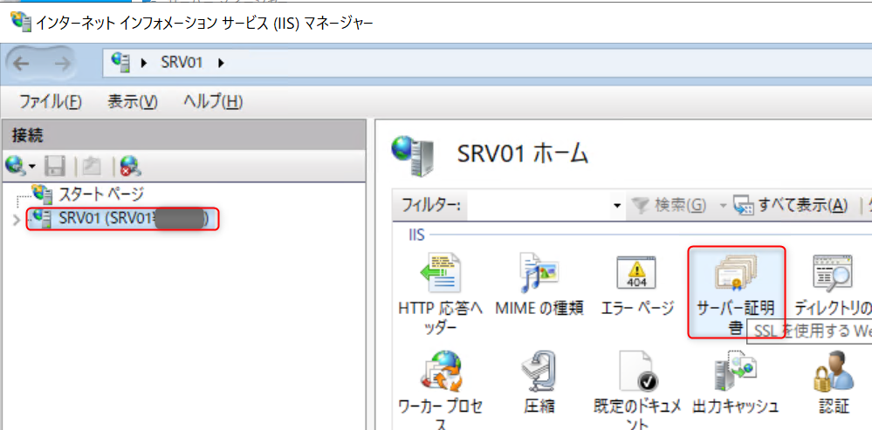Click the new connection globe icon in 接続 toolbar
Viewport: 872px width, 430px height.
click(14, 165)
